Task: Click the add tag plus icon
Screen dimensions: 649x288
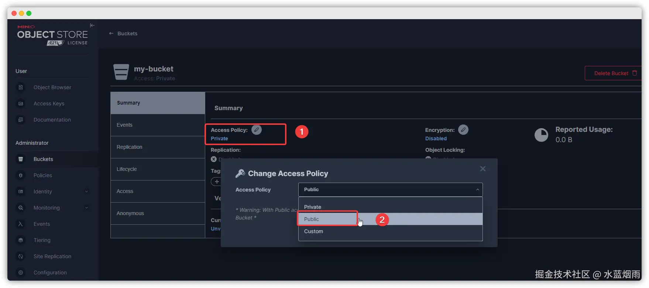Action: [217, 182]
